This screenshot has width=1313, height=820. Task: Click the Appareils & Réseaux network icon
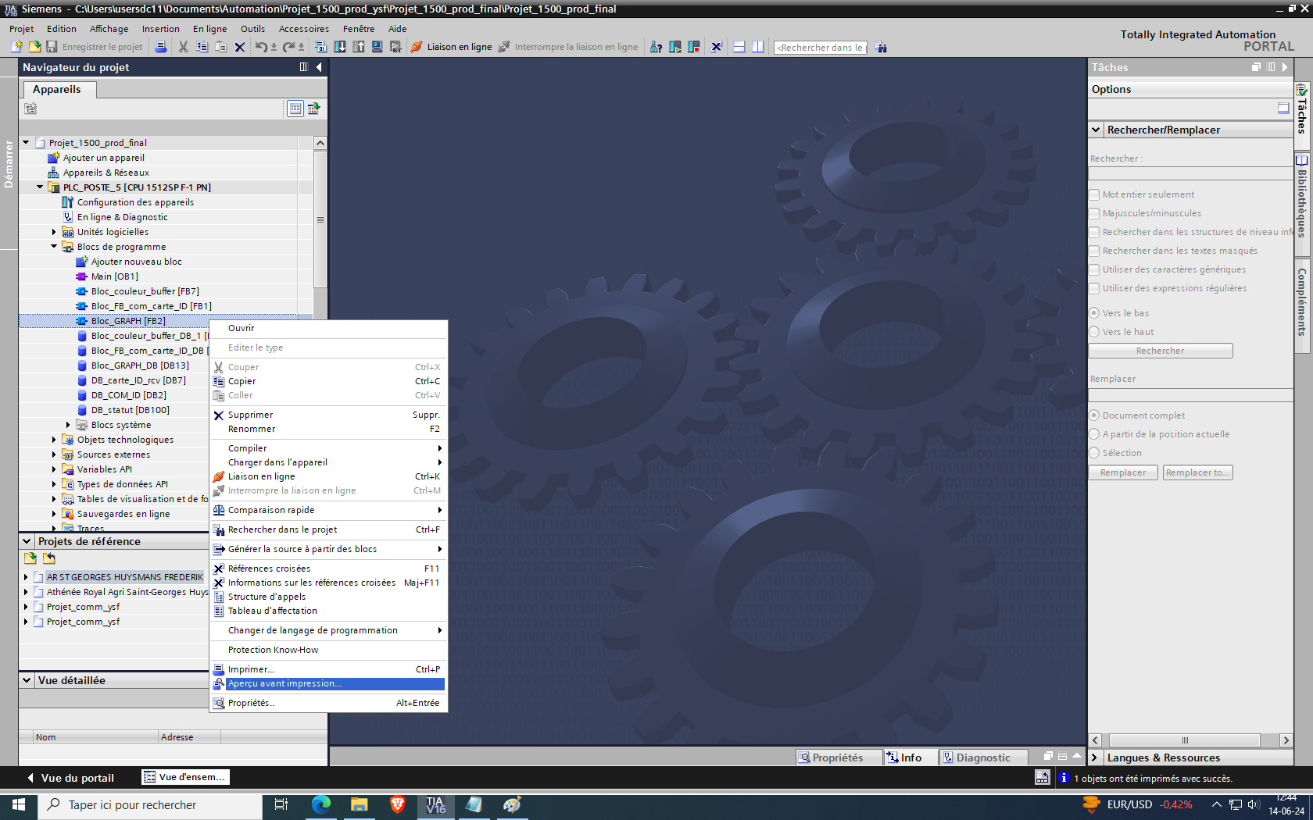pos(53,173)
